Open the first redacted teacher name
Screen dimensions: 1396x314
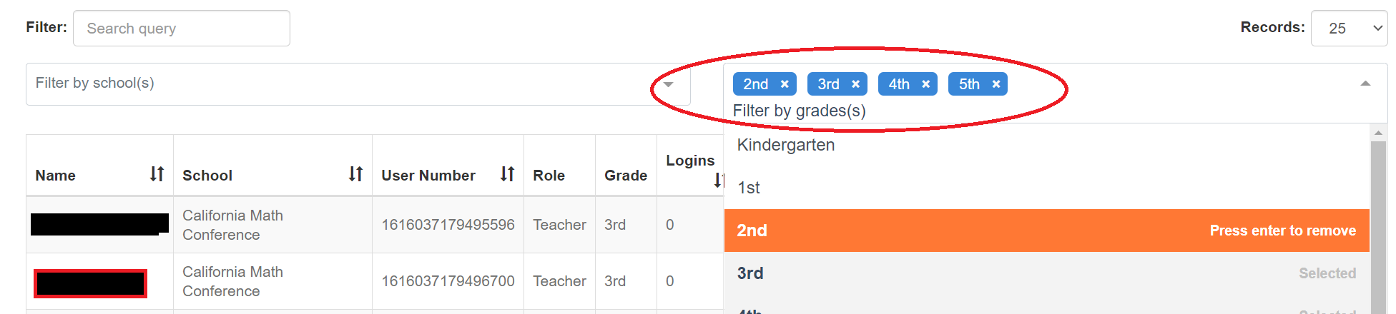point(99,224)
